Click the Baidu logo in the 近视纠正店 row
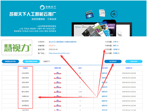147x111 pixels. click(x=58, y=87)
